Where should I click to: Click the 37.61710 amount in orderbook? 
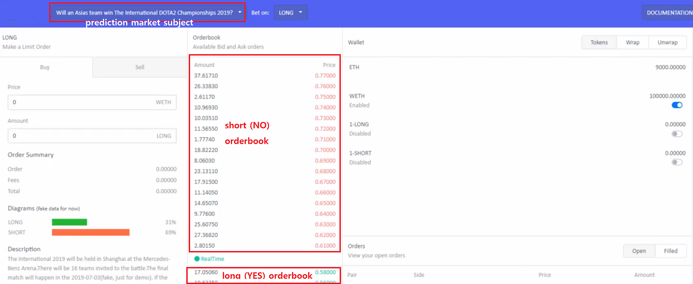[206, 76]
